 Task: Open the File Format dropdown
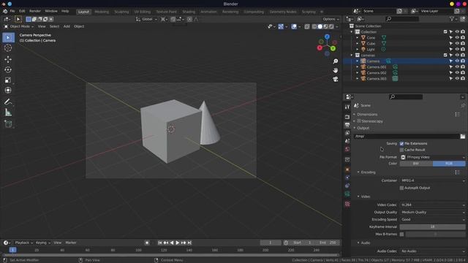coord(432,157)
